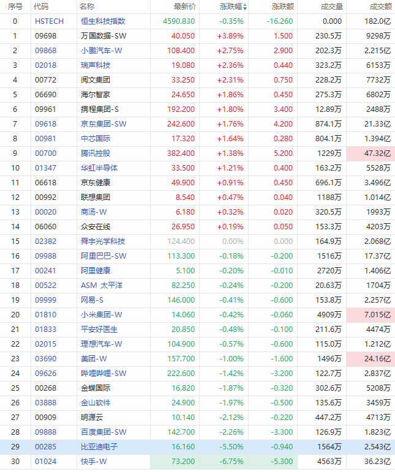Screen dimensions: 395x472
Task: Click the 序号 column header
Action: click(15, 7)
